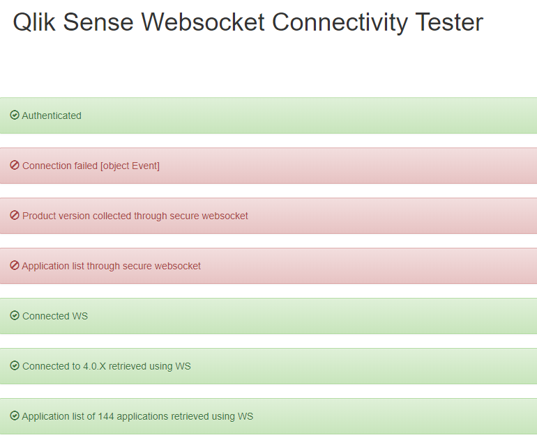This screenshot has height=435, width=537.
Task: Click the Product version collected through secure websocket text
Action: 135,216
